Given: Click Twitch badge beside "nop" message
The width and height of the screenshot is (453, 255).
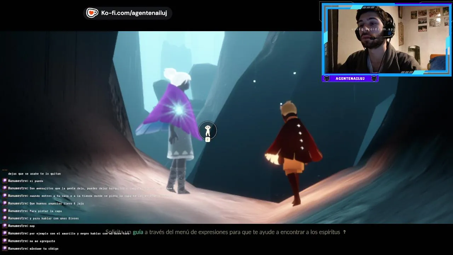Looking at the screenshot, I should [5, 226].
